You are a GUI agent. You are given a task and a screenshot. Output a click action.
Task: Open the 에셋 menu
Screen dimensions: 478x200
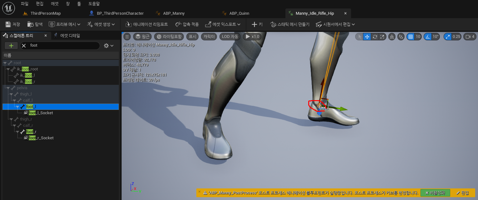pos(55,4)
